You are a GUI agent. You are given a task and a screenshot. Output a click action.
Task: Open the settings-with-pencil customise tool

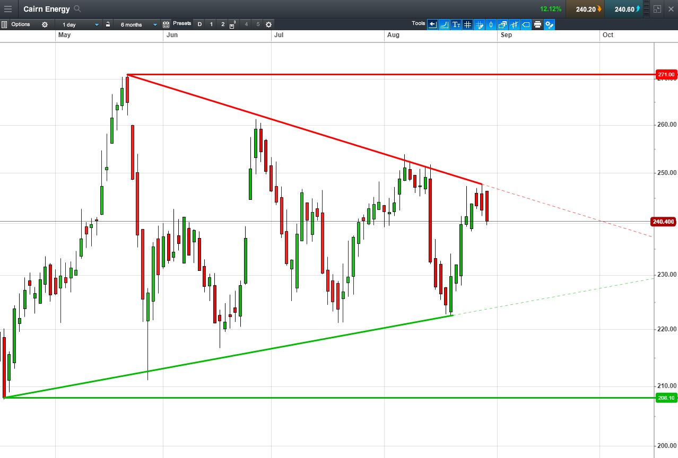[549, 24]
